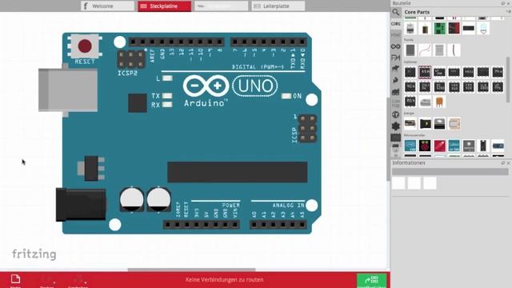Click the canvas horizontal scrollbar

pyautogui.click(x=191, y=270)
